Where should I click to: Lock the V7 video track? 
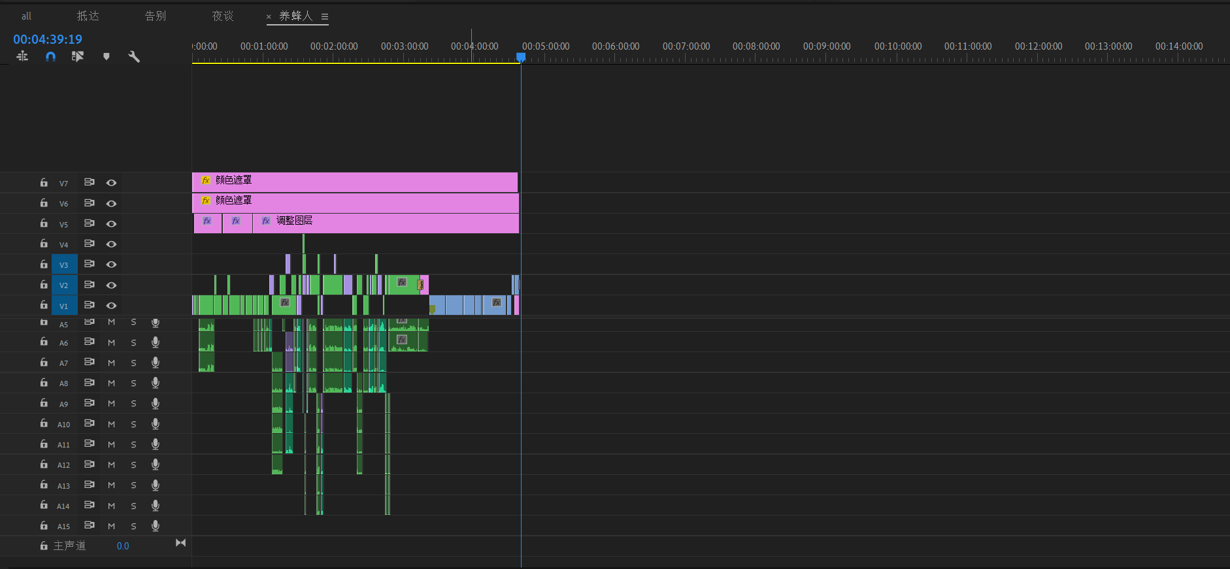[x=44, y=183]
